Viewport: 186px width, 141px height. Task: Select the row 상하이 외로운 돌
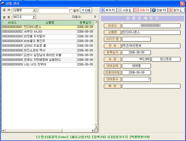(x=48, y=46)
